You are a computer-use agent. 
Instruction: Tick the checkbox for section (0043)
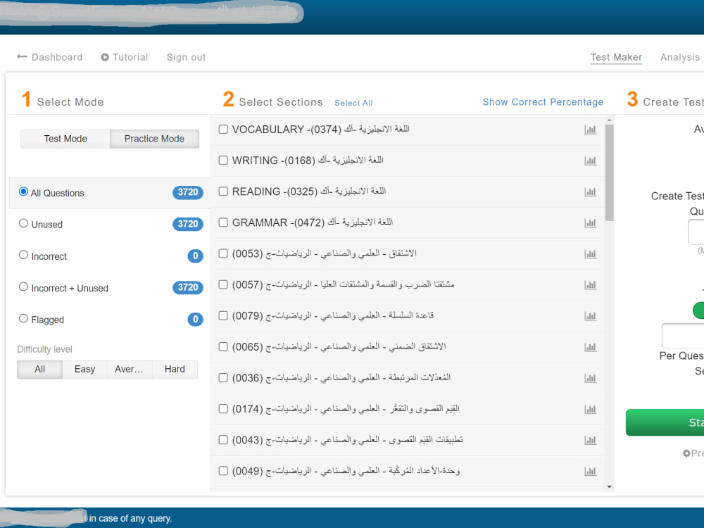[x=223, y=439]
